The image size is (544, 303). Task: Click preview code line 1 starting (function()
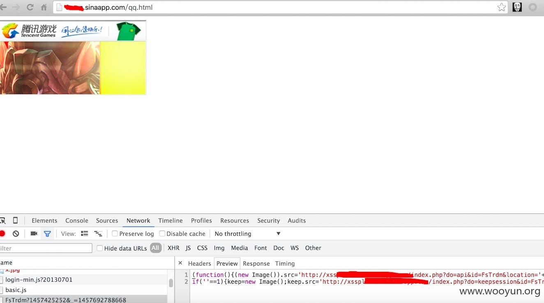pos(368,275)
